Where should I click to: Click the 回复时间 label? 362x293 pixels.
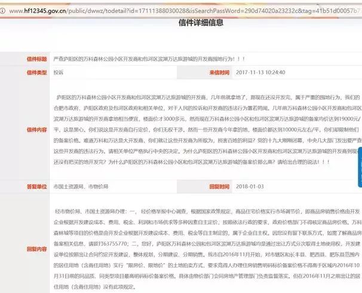pos(219,187)
